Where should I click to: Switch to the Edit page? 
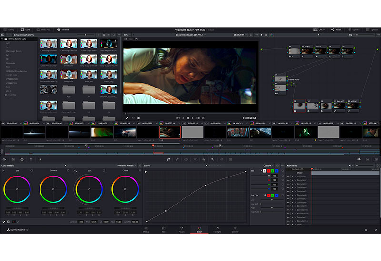[x=164, y=230]
